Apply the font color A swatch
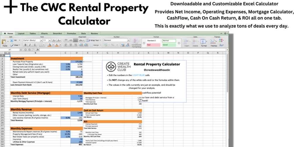The image size is (294, 147). [57, 45]
